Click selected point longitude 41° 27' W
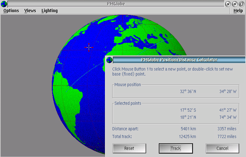The height and width of the screenshot is (157, 246). tap(228, 110)
